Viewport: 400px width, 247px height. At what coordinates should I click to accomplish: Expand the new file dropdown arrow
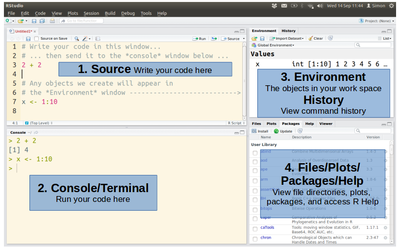click(x=13, y=21)
